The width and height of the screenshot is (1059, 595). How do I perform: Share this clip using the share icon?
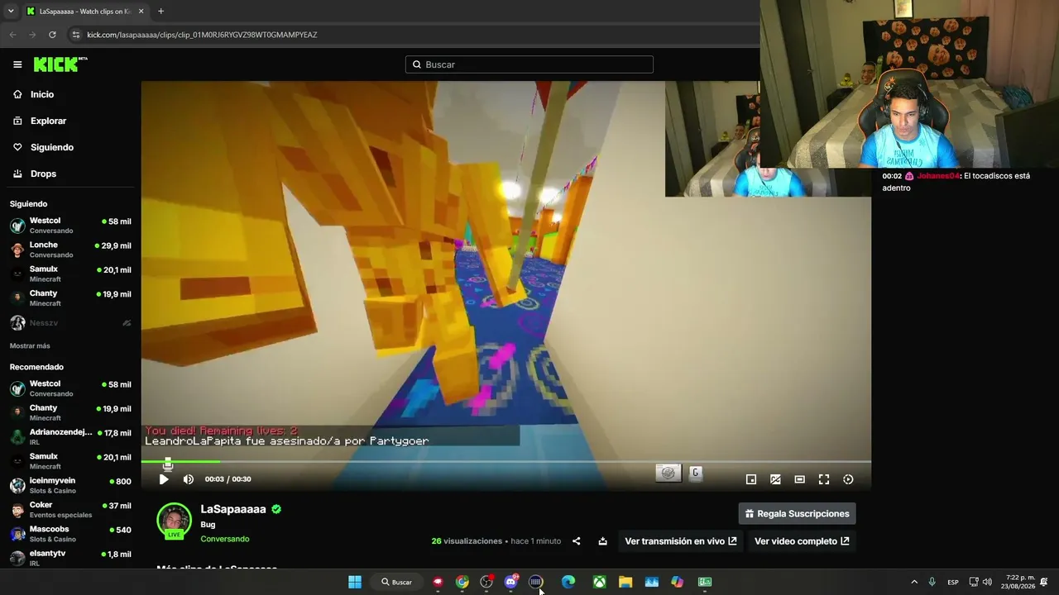pyautogui.click(x=577, y=541)
